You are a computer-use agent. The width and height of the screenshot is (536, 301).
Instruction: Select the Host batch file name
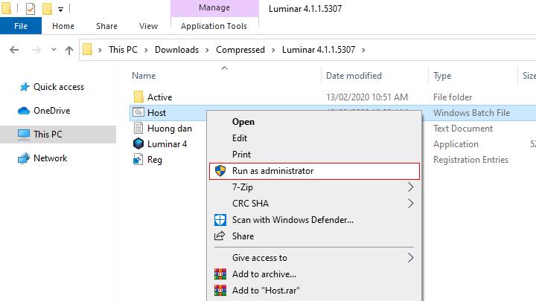[x=156, y=113]
